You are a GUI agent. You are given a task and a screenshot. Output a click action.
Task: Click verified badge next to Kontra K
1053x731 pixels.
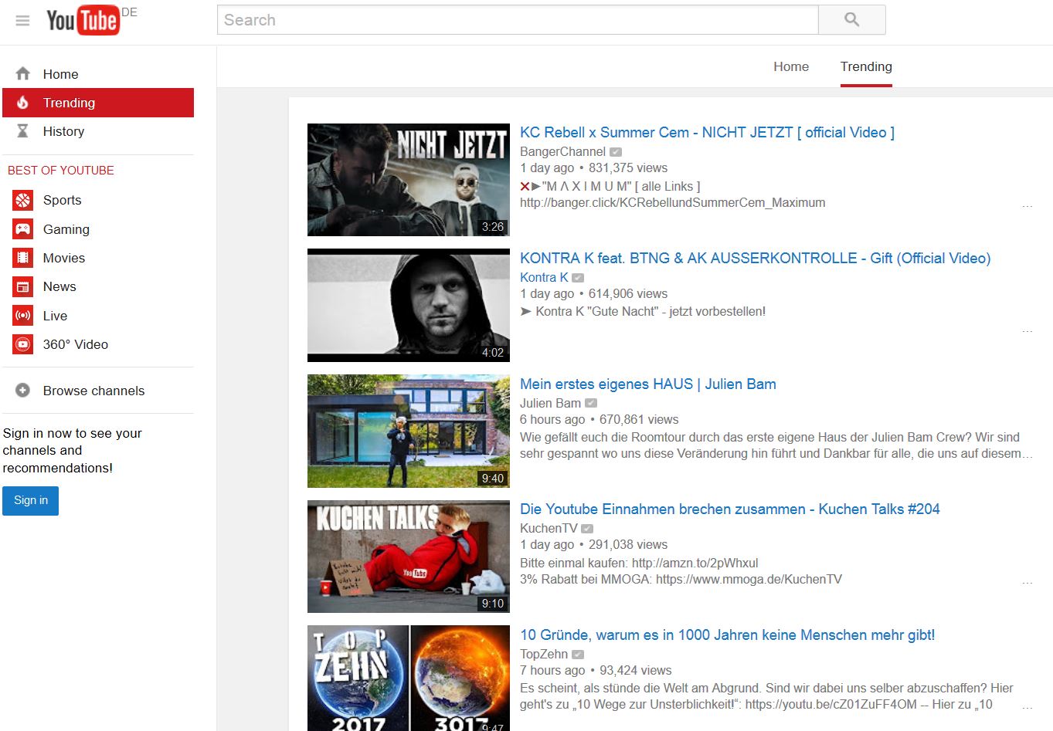pyautogui.click(x=578, y=278)
